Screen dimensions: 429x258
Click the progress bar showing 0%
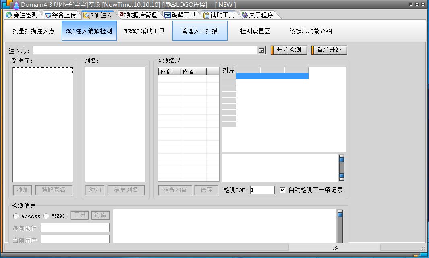[x=334, y=248]
